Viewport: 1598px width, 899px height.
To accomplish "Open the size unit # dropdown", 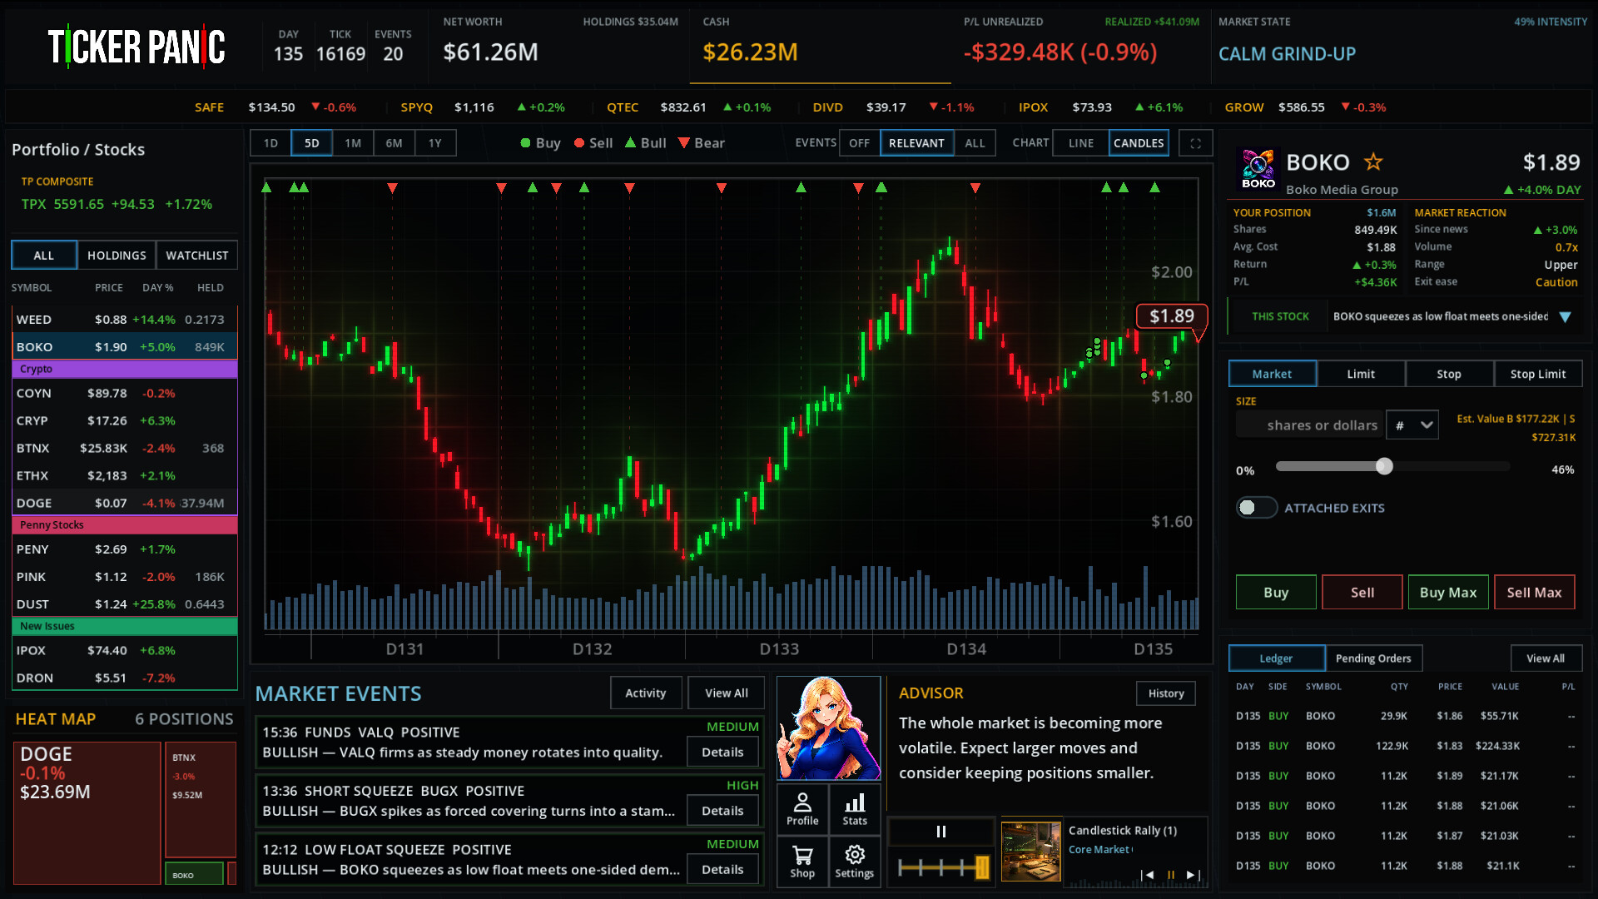I will [1412, 425].
